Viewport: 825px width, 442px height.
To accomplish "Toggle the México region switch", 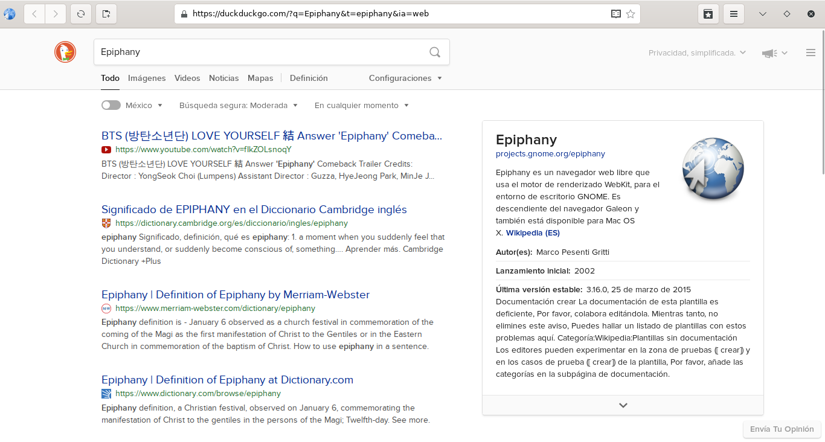I will point(111,105).
